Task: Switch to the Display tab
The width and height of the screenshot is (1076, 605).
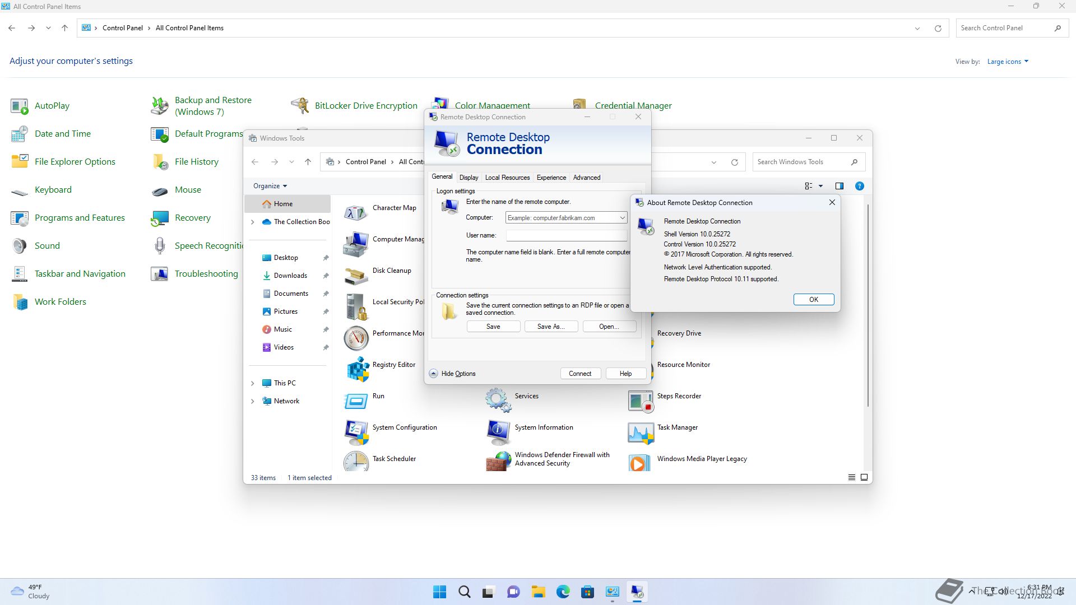Action: coord(469,178)
